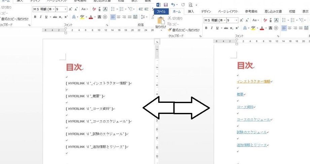Click コピー in right window clipboard group

coord(173,24)
